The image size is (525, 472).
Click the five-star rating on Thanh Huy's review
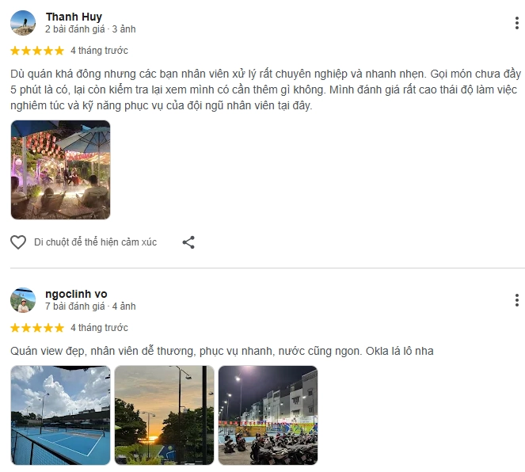(37, 51)
